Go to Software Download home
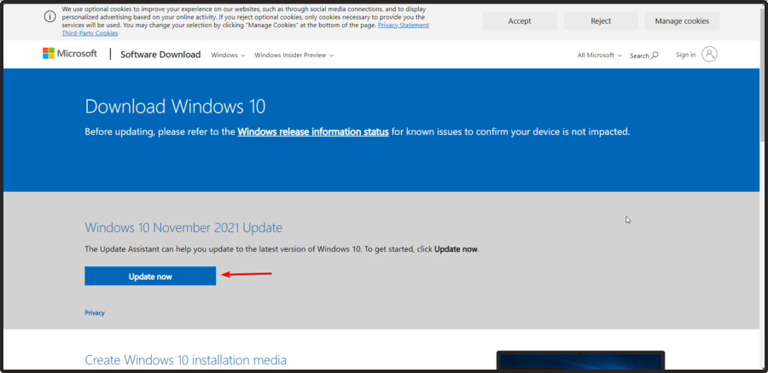768x373 pixels. pos(160,55)
